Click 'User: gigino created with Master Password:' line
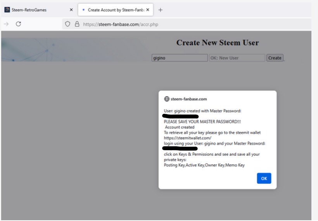318x221 pixels. click(202, 111)
